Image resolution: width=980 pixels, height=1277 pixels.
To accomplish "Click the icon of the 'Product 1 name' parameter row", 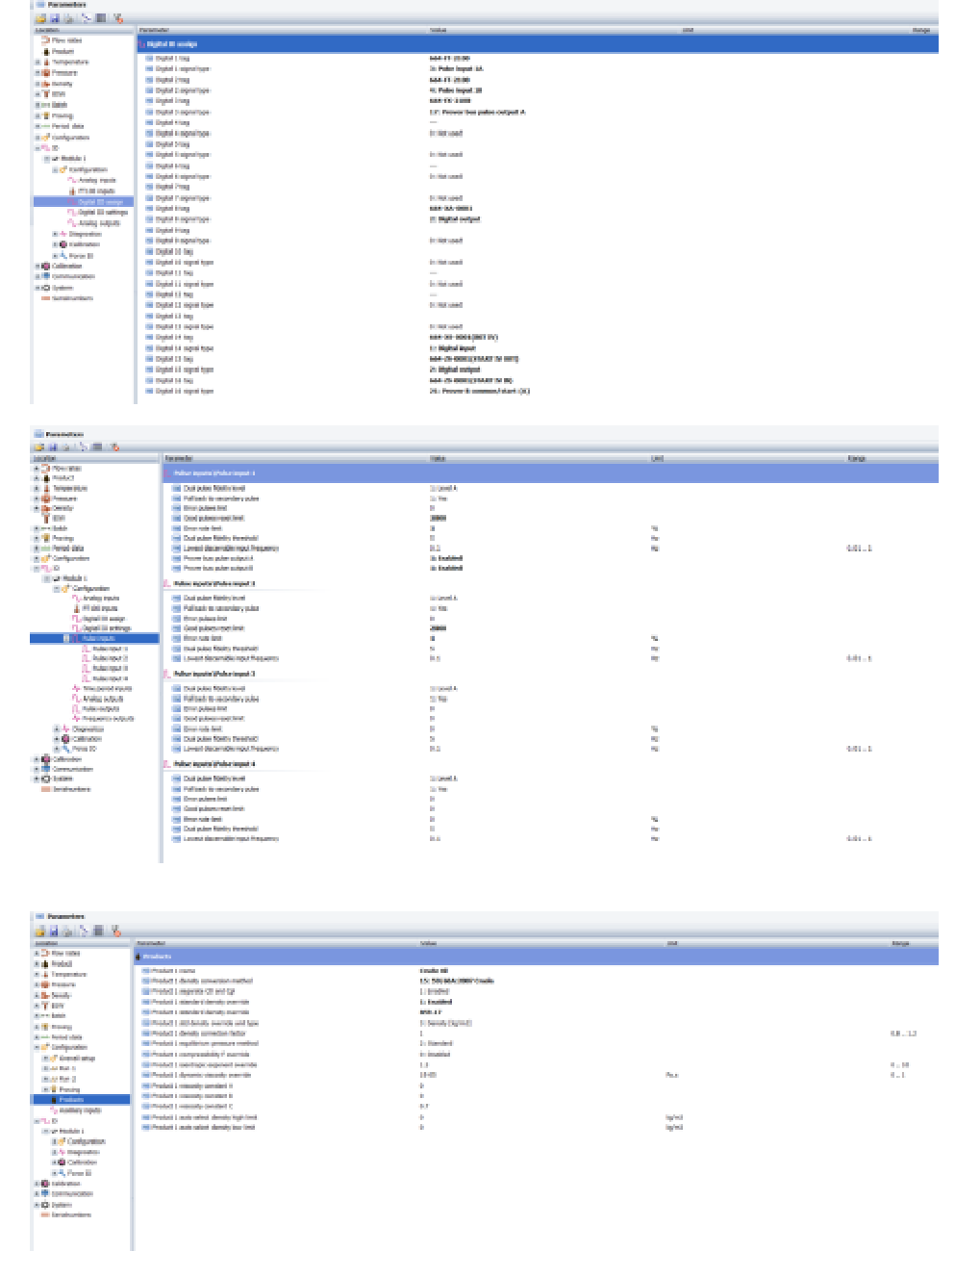I will click(146, 971).
